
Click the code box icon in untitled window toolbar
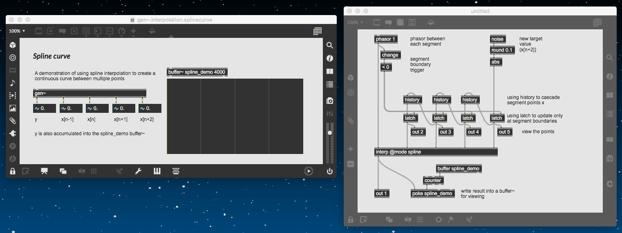[x=412, y=22]
